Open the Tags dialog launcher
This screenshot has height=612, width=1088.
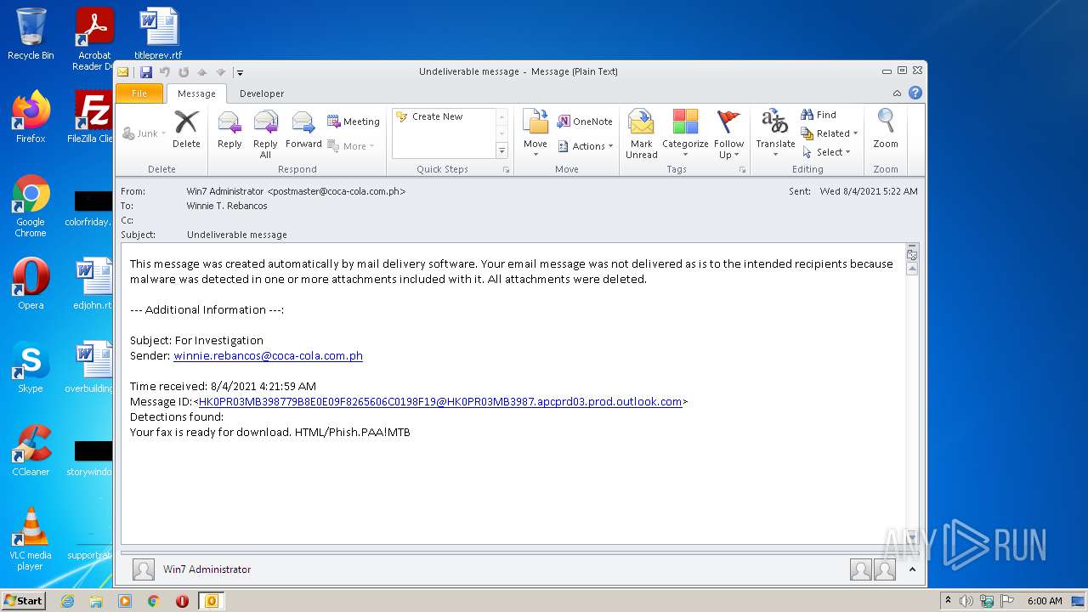(742, 170)
